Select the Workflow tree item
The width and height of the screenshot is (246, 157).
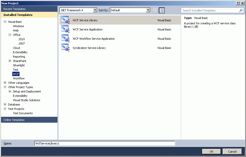tap(19, 78)
